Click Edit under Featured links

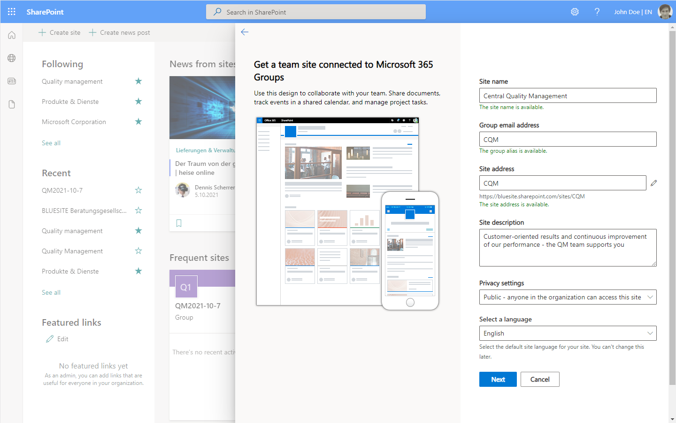click(63, 339)
